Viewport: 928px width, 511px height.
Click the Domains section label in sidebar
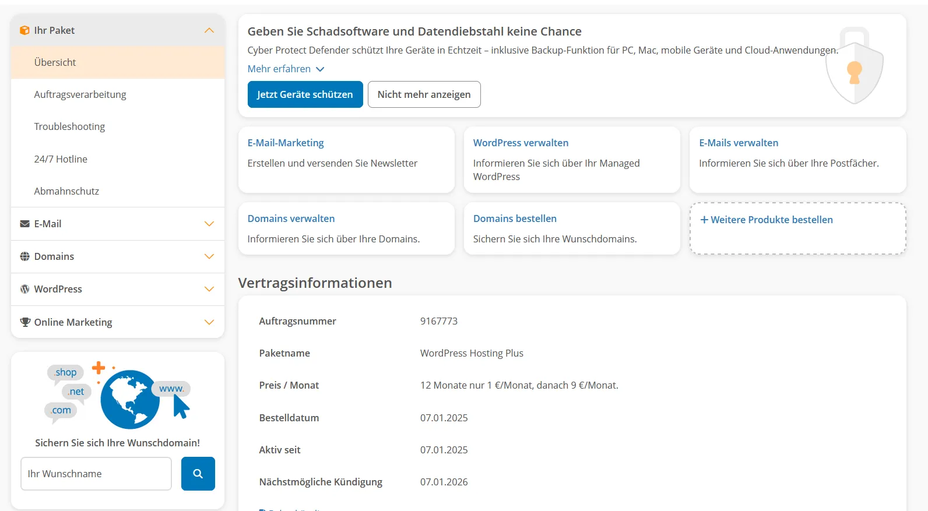54,256
